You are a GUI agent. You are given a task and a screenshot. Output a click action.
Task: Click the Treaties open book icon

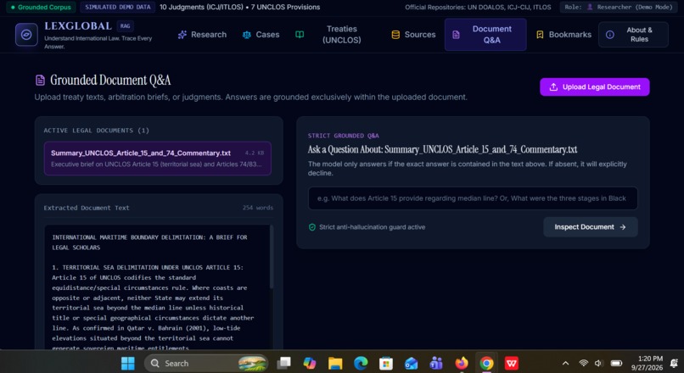[300, 35]
